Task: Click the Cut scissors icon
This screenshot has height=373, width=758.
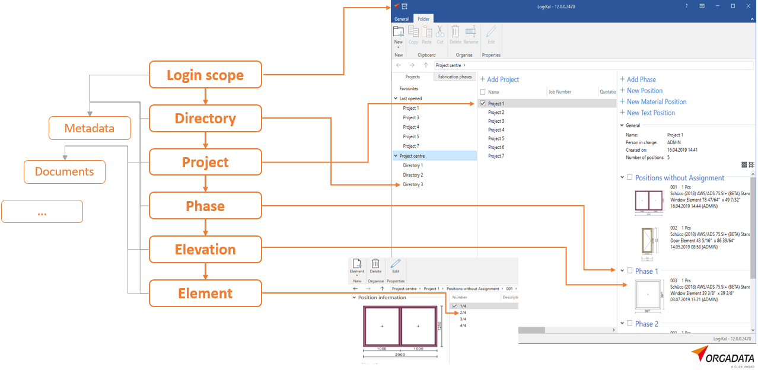Action: (440, 31)
